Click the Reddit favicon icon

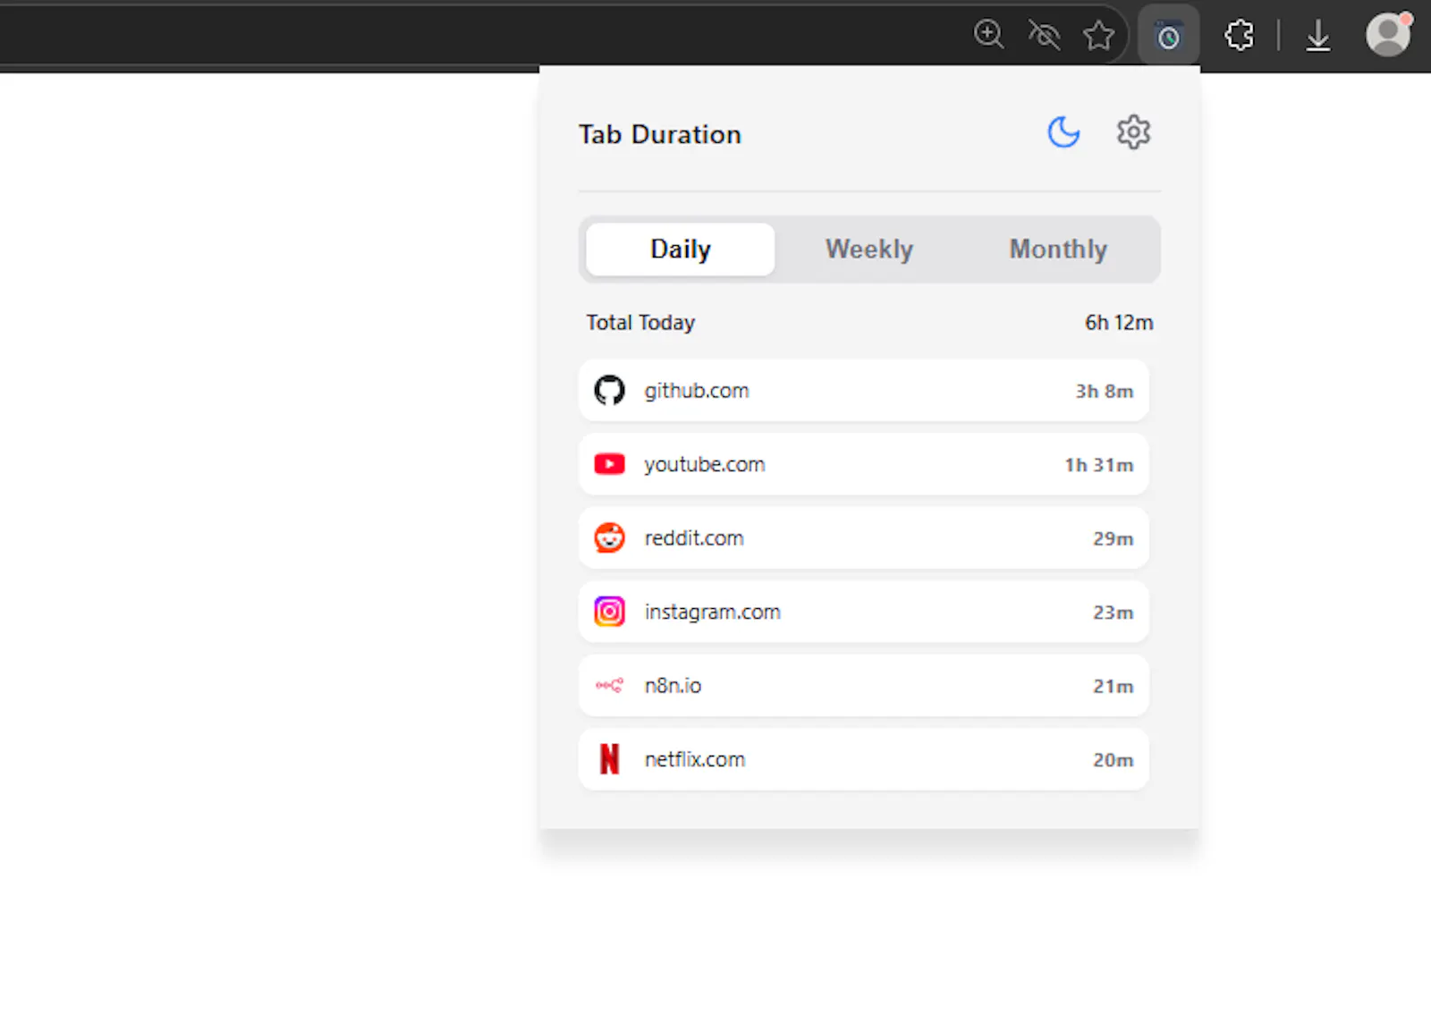pyautogui.click(x=610, y=538)
